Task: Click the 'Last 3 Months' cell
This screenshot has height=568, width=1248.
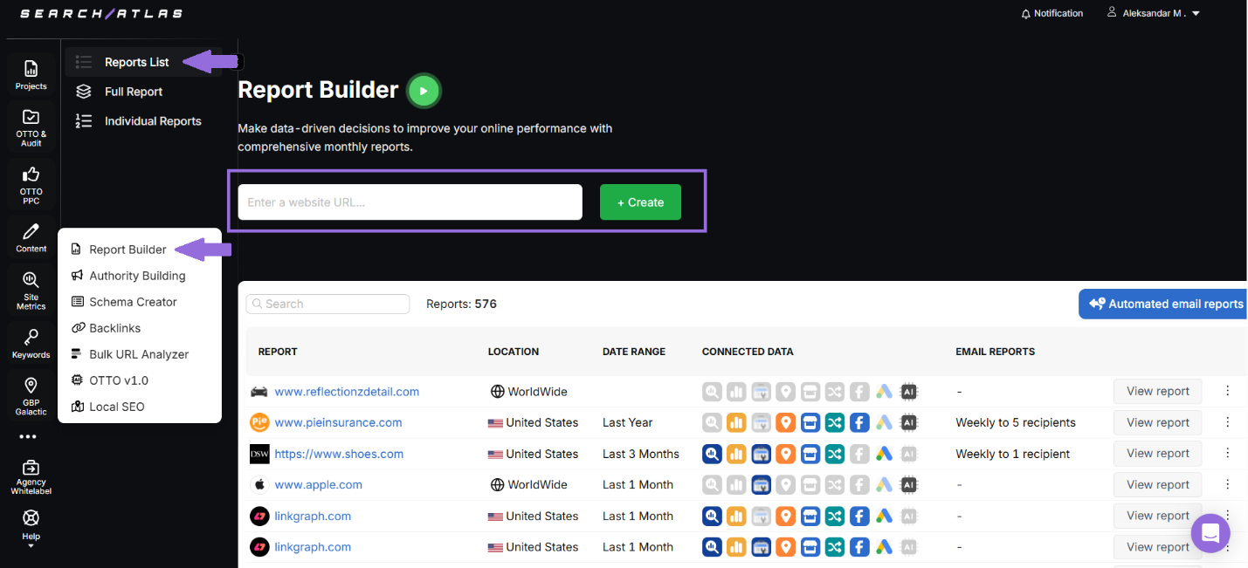Action: click(640, 454)
